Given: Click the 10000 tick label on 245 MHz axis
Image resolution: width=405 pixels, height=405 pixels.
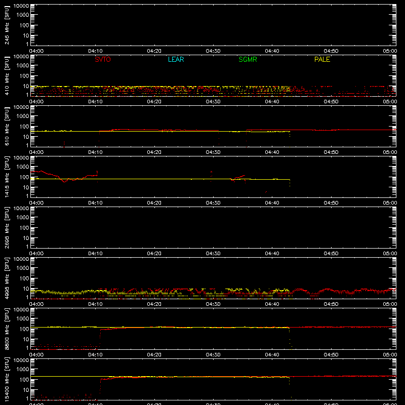Looking at the screenshot, I should 21,6.
